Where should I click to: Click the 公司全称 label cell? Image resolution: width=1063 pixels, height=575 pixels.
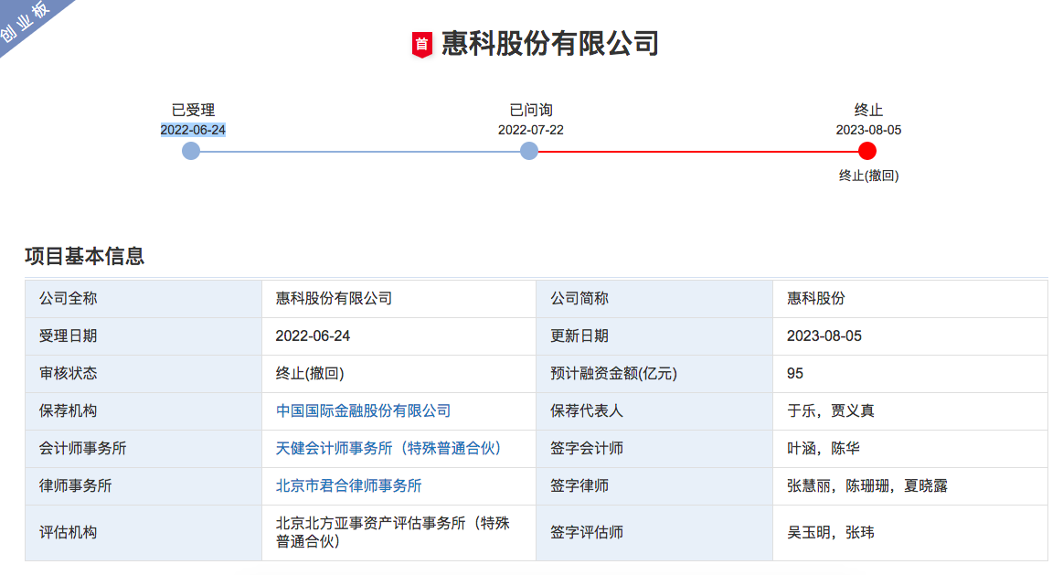click(x=144, y=298)
